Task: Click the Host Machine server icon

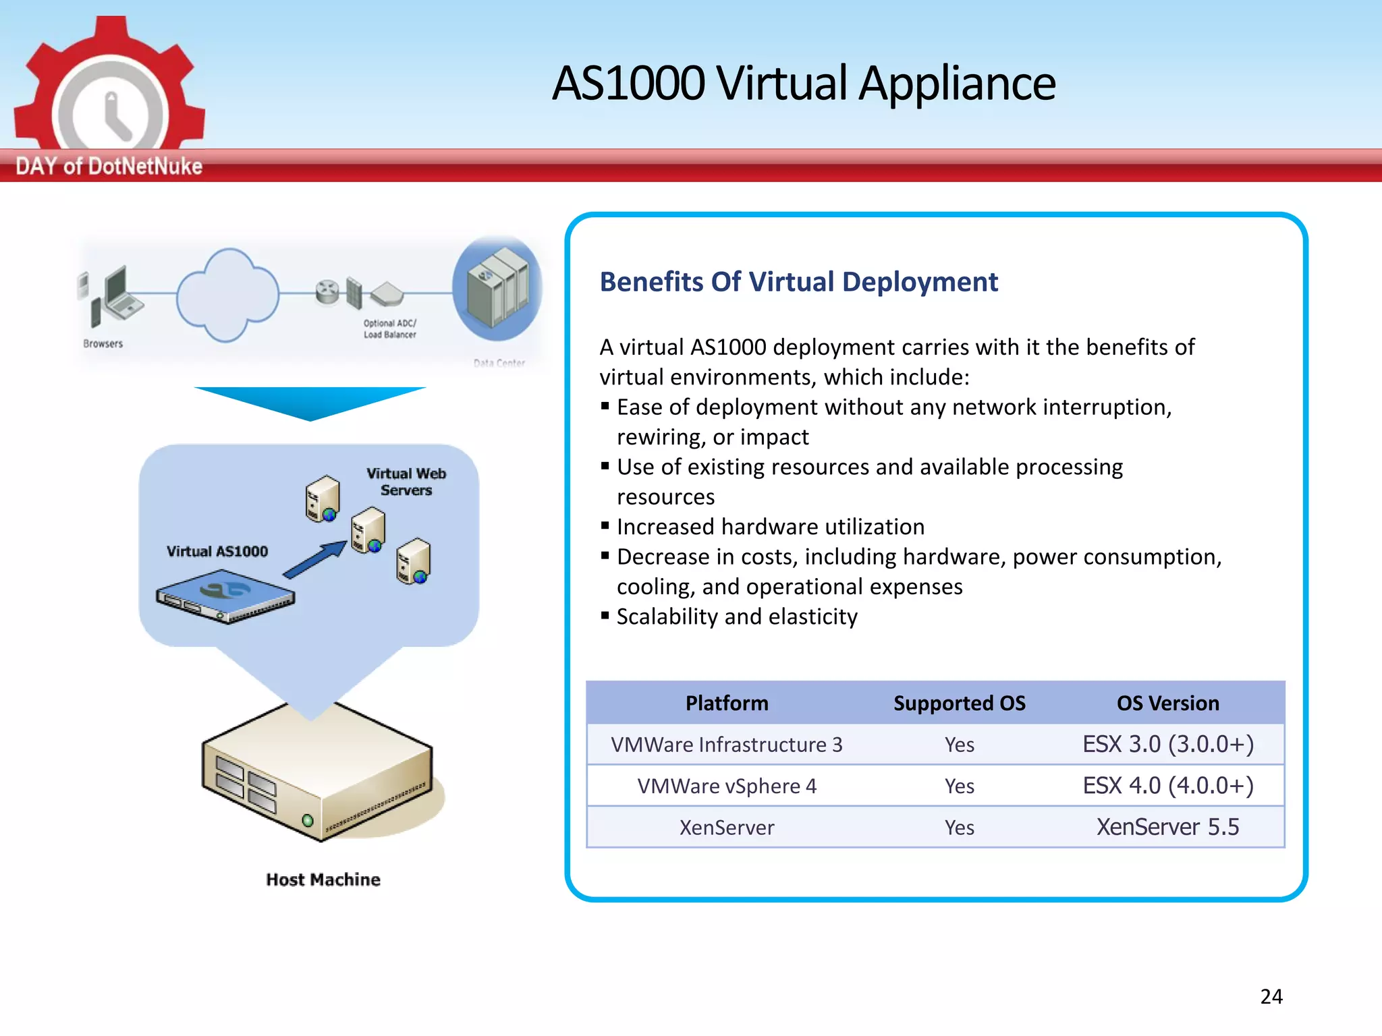Action: pos(317,772)
